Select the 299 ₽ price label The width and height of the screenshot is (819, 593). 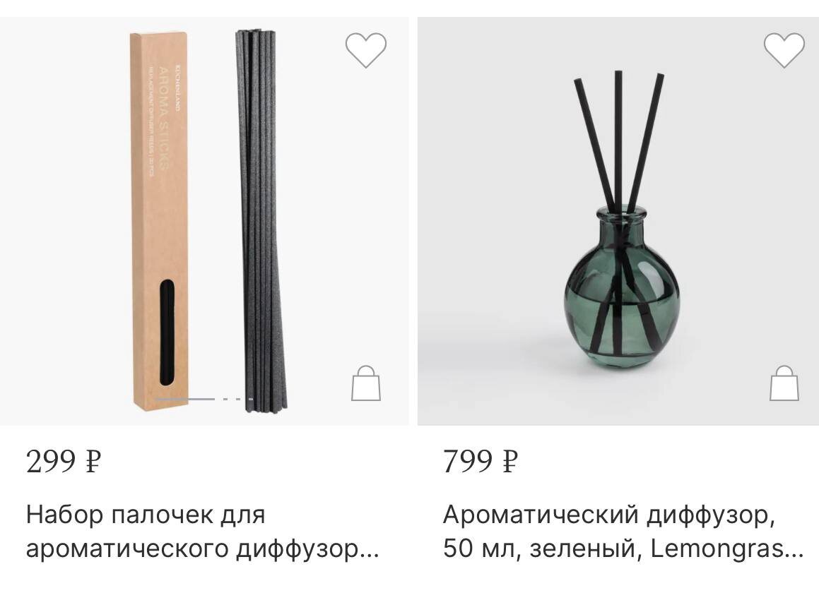[63, 462]
